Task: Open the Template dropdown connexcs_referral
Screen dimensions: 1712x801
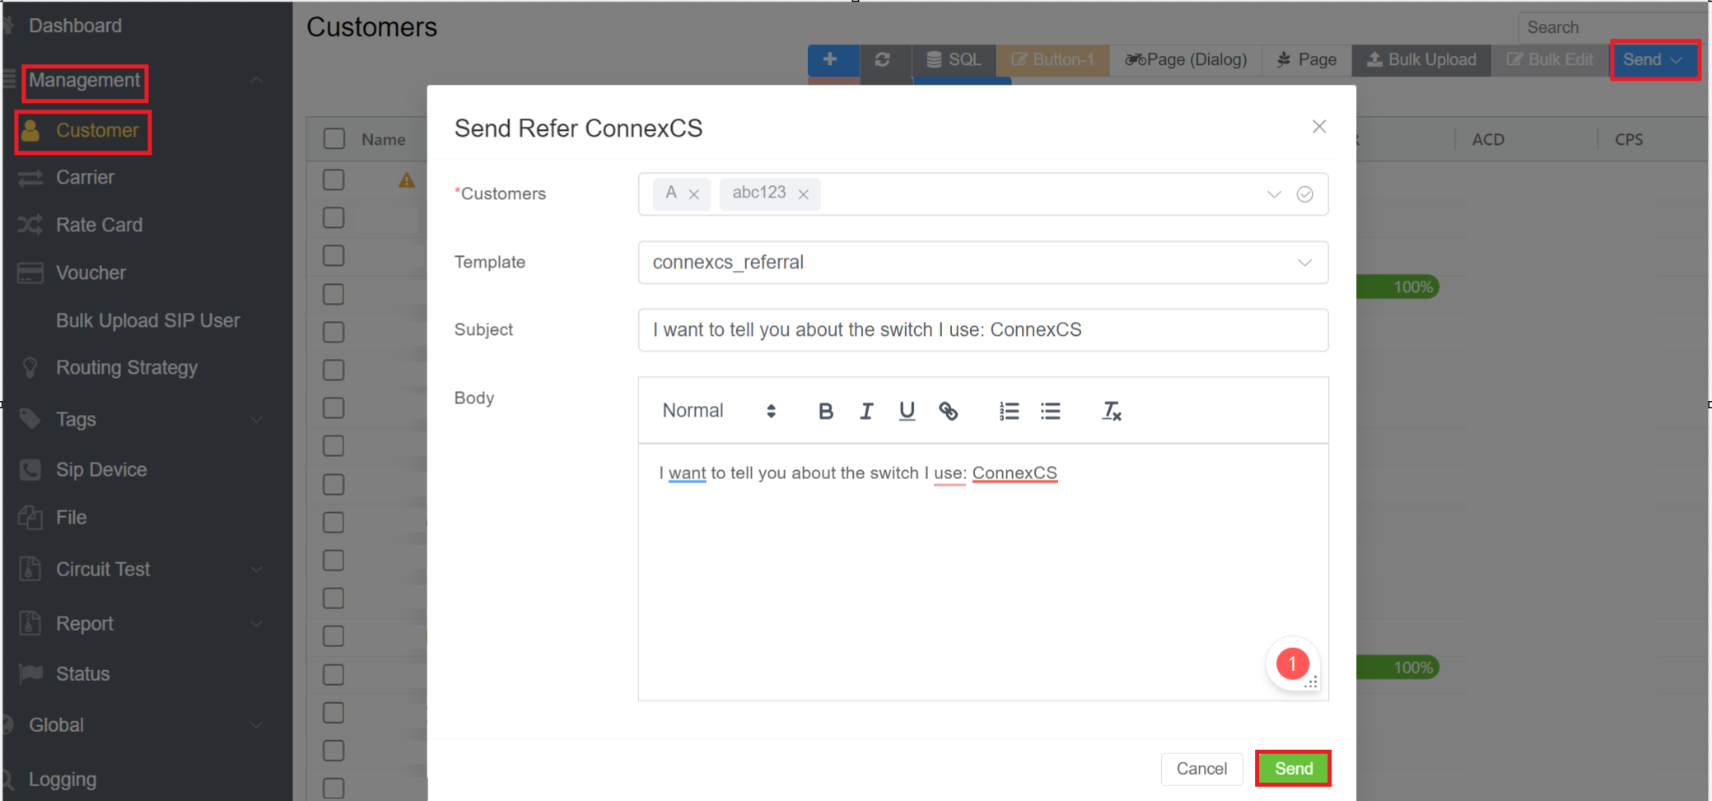Action: click(x=982, y=263)
